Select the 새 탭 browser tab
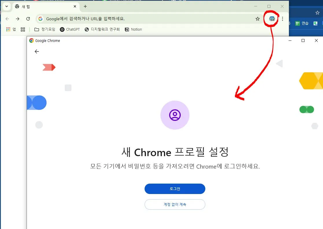Screen dimensions: 323x229 click(x=46, y=7)
